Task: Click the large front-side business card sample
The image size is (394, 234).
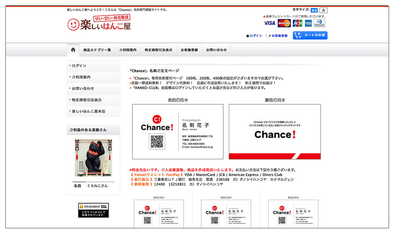Action: tap(178, 131)
